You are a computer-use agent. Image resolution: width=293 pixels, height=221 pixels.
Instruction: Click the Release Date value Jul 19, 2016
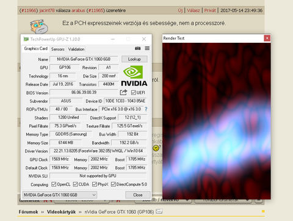[x=63, y=84]
